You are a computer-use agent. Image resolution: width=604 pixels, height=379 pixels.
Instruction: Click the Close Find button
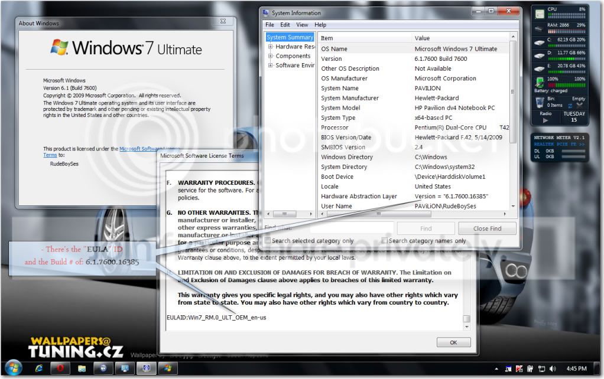(488, 228)
